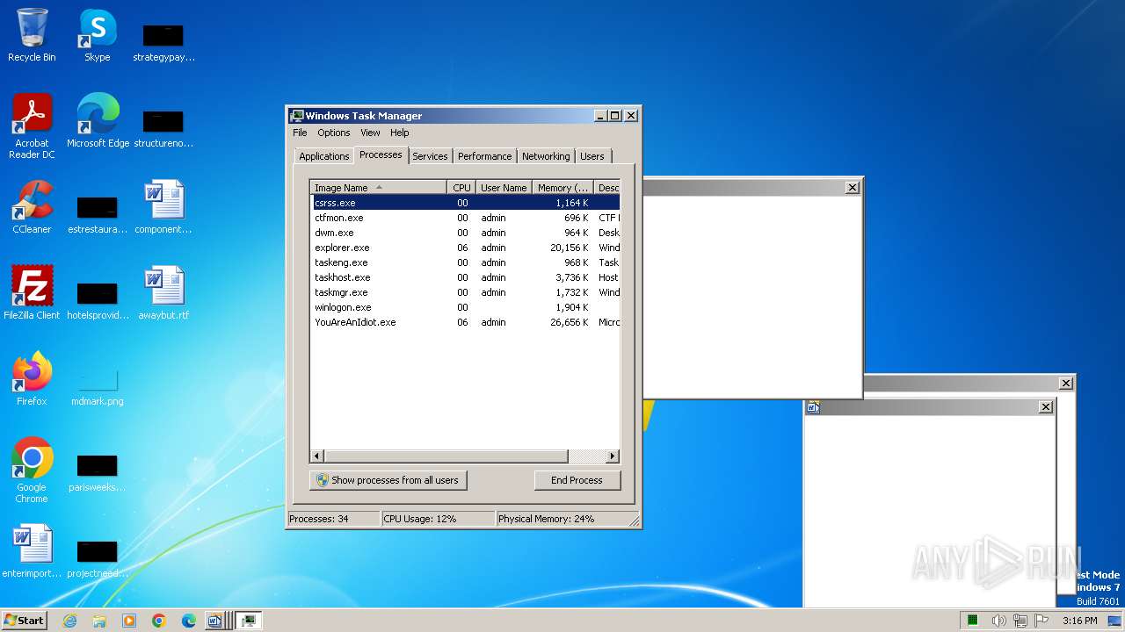Click the horizontal scrollbar left arrow
The width and height of the screenshot is (1125, 632).
pyautogui.click(x=317, y=456)
